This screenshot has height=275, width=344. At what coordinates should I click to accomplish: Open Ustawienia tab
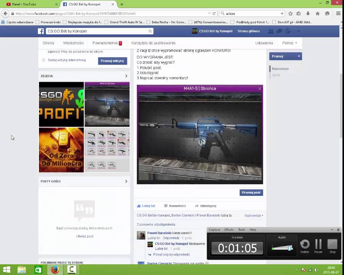[x=264, y=43]
